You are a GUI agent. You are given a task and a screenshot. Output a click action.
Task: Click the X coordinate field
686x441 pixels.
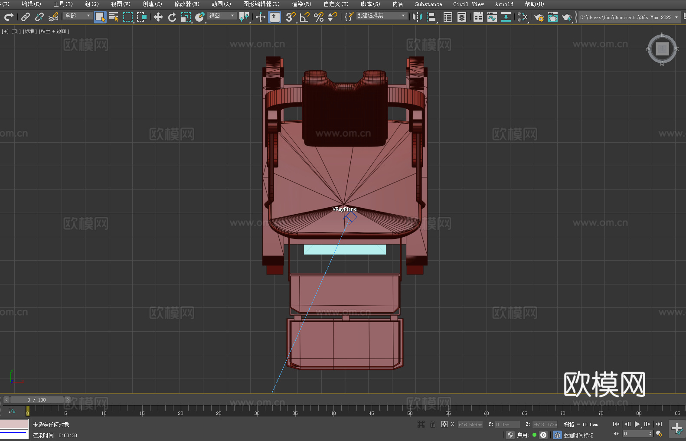pyautogui.click(x=470, y=425)
